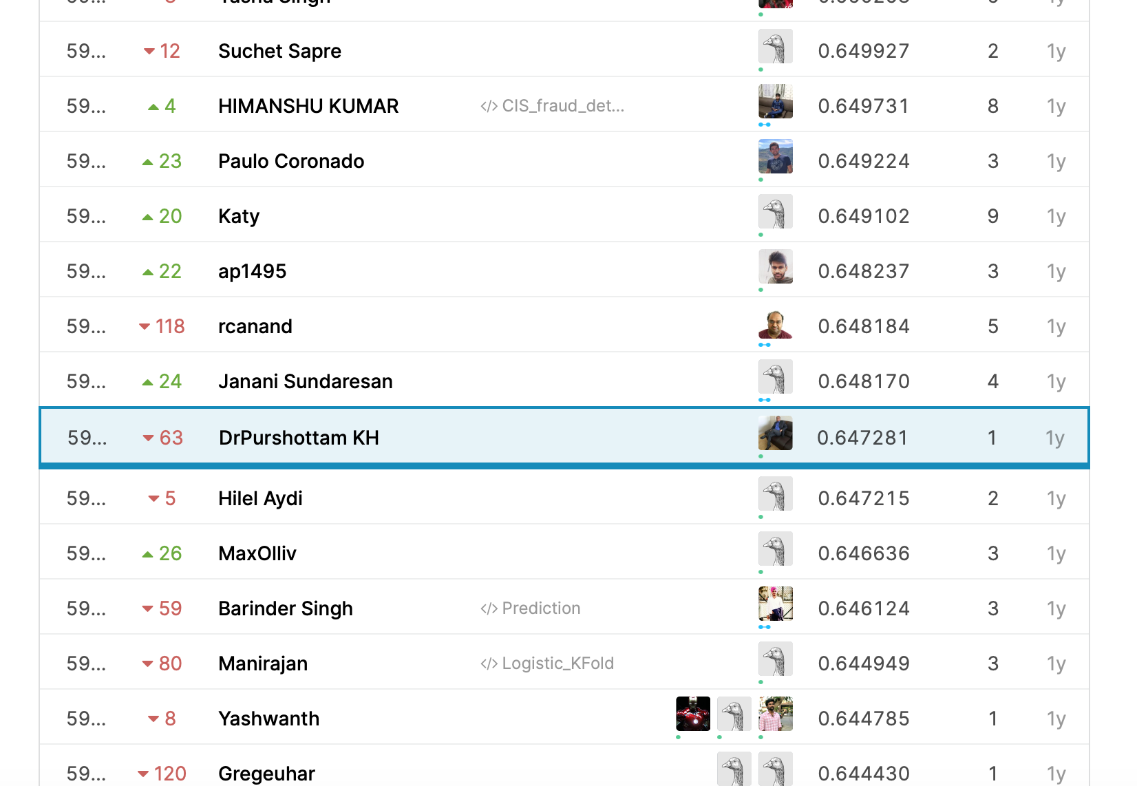Click Yashwanth's pink-shirt member avatar
The image size is (1137, 786).
pyautogui.click(x=775, y=714)
